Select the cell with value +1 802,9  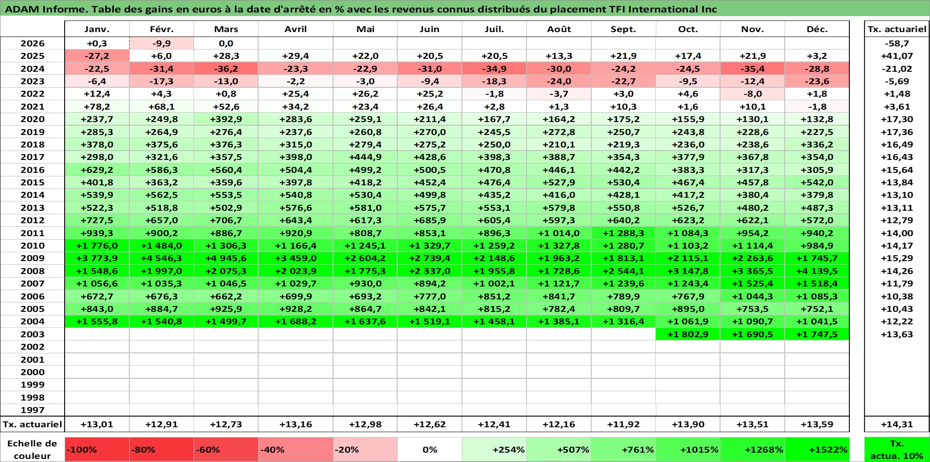[688, 334]
